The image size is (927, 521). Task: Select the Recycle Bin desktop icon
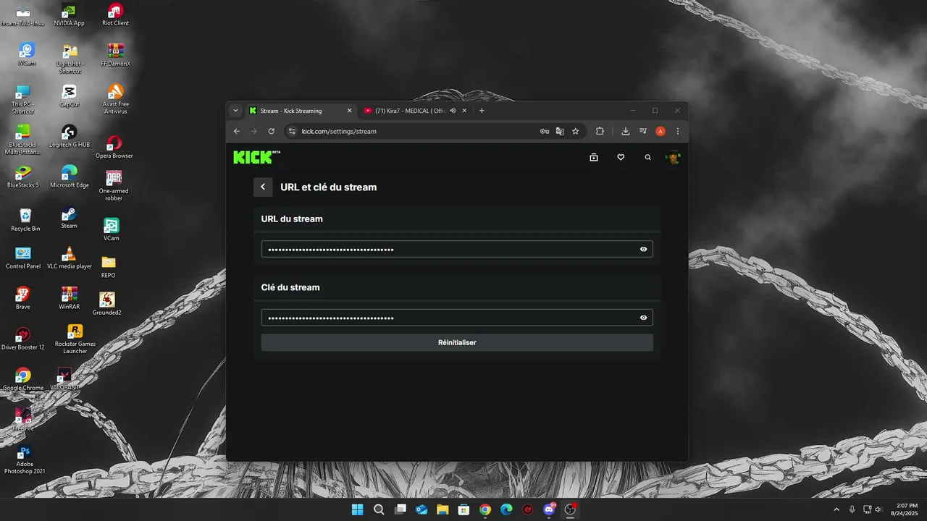pos(25,221)
